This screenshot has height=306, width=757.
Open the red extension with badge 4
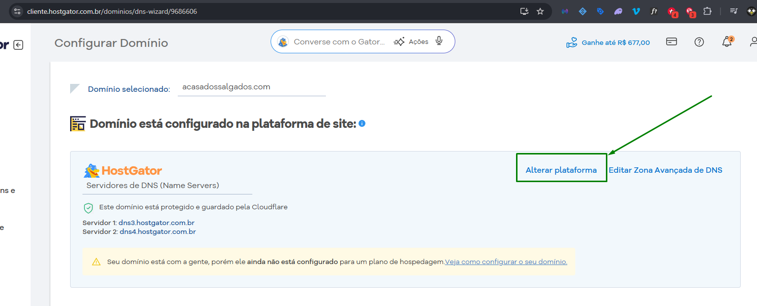672,11
